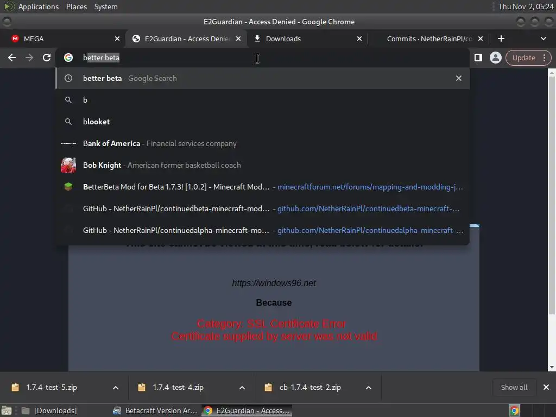Open GitHub continuedbeta-minecraft-mod suggestion
556x417 pixels.
pos(262,208)
